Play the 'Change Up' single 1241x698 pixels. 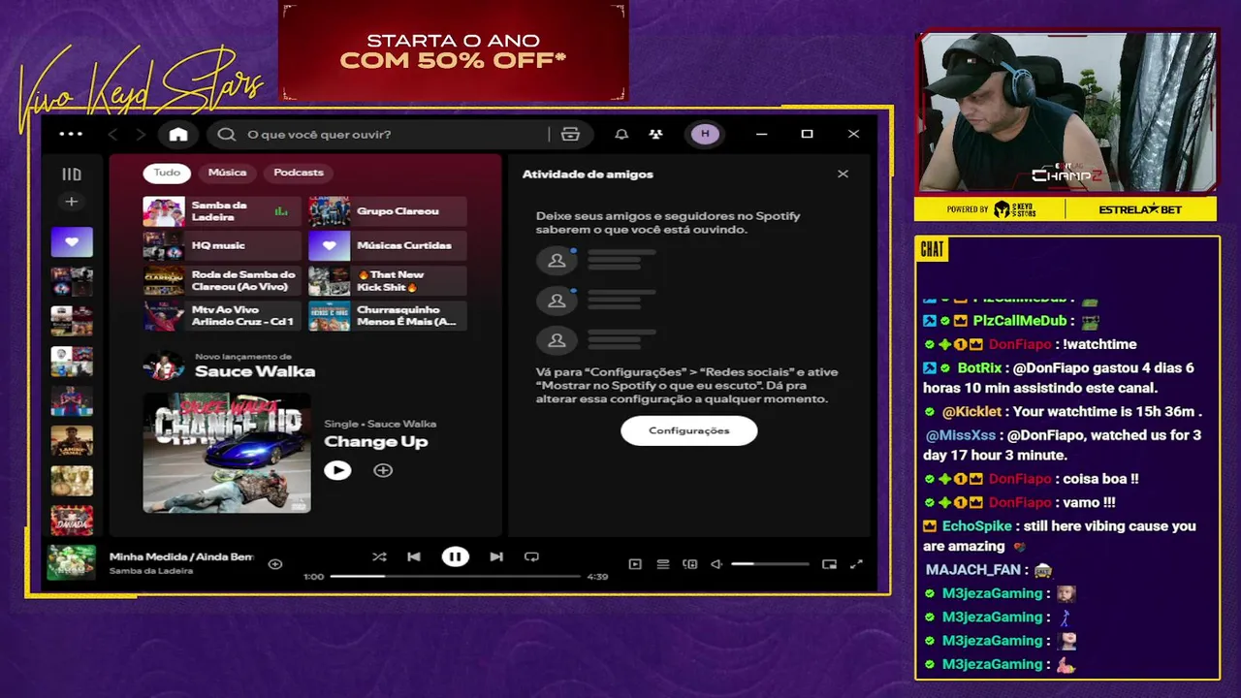(337, 470)
